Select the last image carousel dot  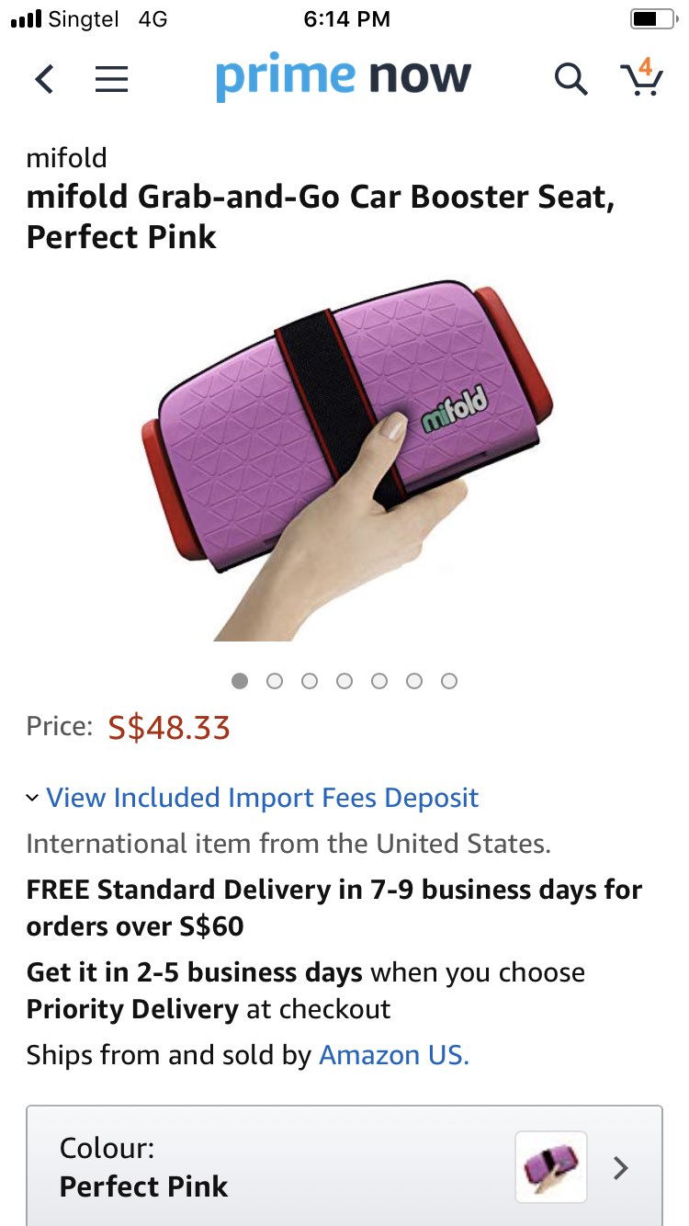tap(449, 681)
